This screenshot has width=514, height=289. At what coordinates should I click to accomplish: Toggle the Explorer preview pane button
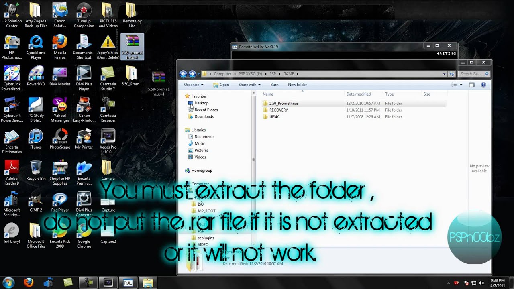tap(472, 85)
